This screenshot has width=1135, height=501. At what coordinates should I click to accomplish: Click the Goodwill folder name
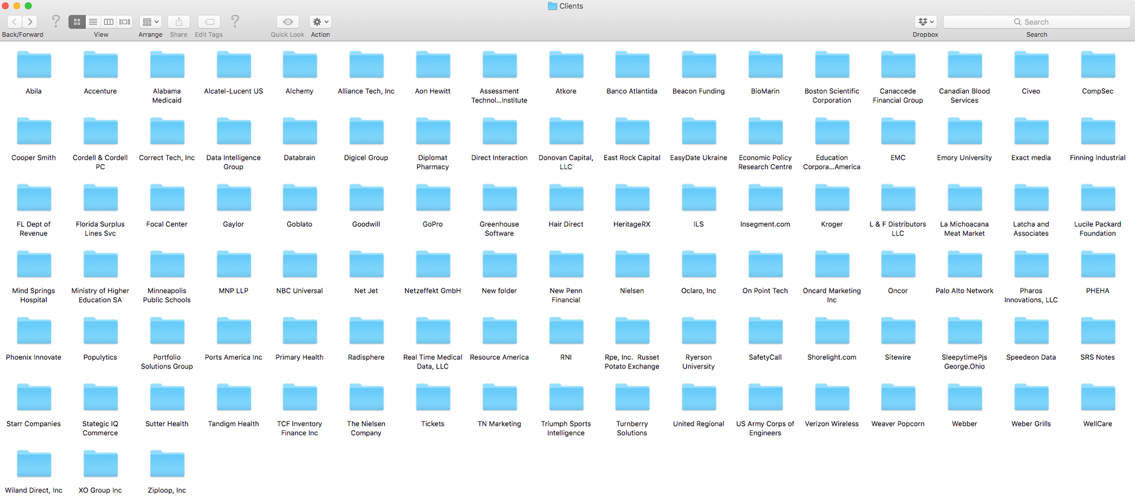pyautogui.click(x=366, y=224)
